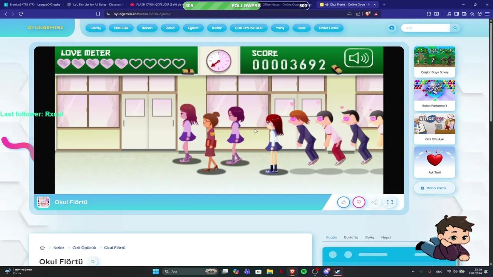
Task: Open the music note playlist icon
Action: tap(449, 14)
